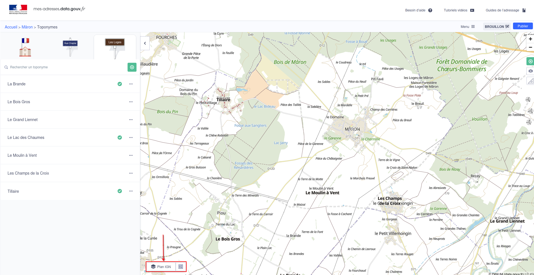Zoom in on the map
This screenshot has height=275, width=534.
tap(530, 39)
